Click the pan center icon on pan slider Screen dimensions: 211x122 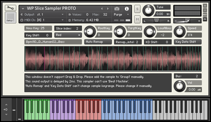(156, 21)
